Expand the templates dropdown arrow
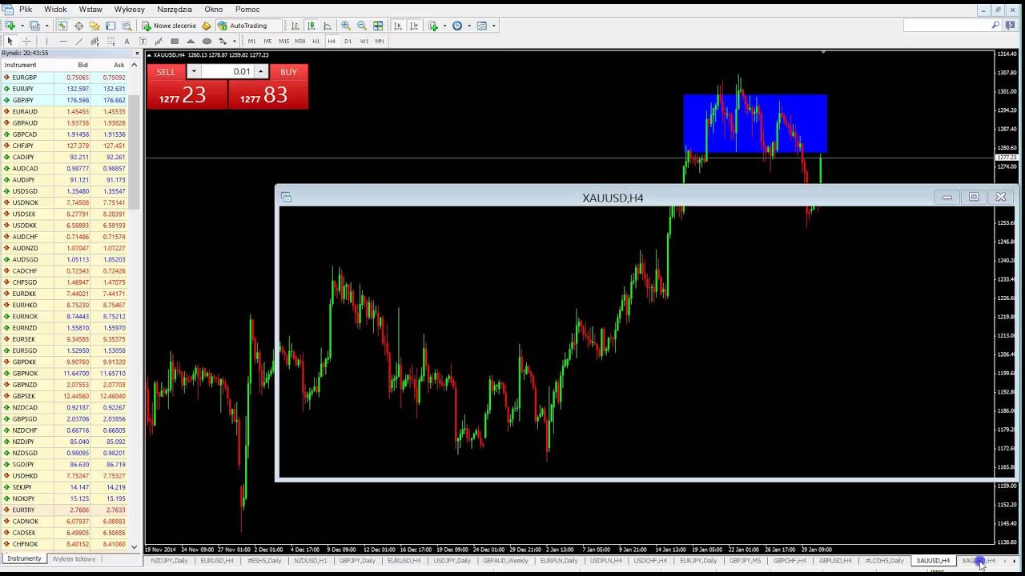Screen dimensions: 1025x576 pyautogui.click(x=493, y=26)
